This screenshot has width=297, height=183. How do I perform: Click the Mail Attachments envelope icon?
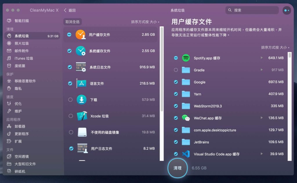tap(9, 51)
